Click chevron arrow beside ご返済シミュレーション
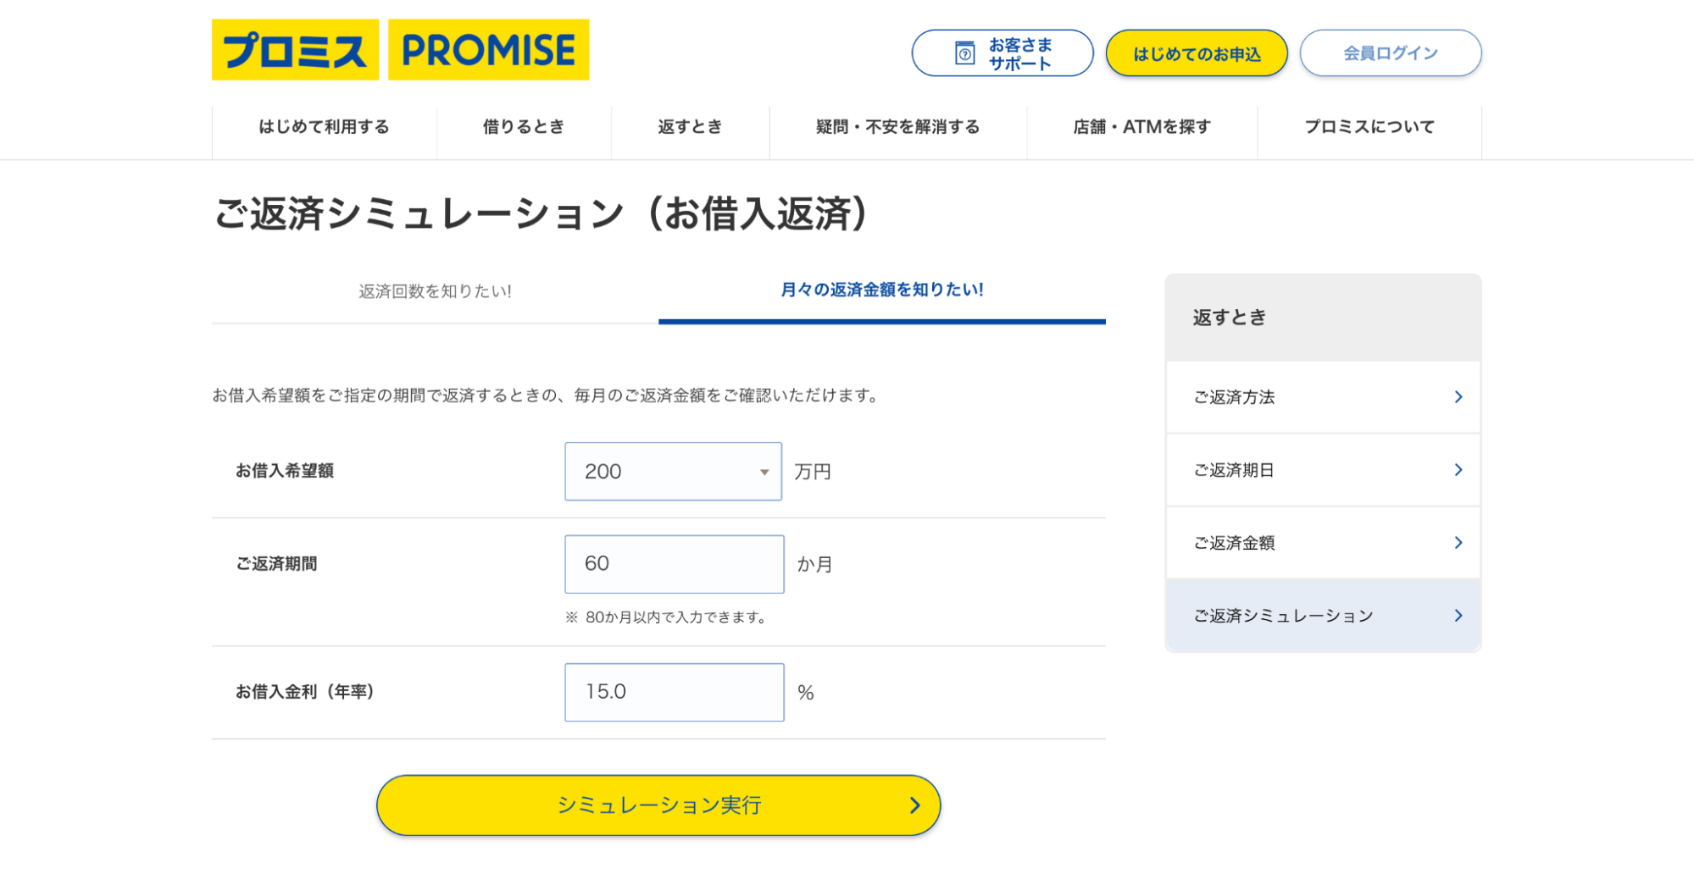 coord(1458,615)
